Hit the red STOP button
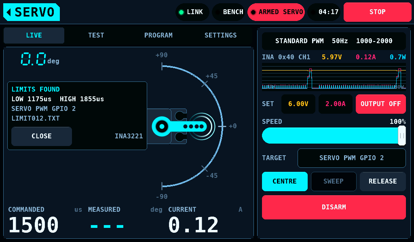Image resolution: width=414 pixels, height=242 pixels. (377, 12)
